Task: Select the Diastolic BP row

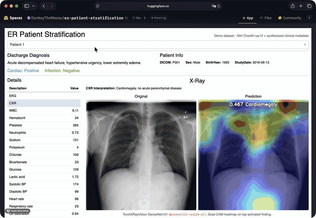Action: point(44,192)
